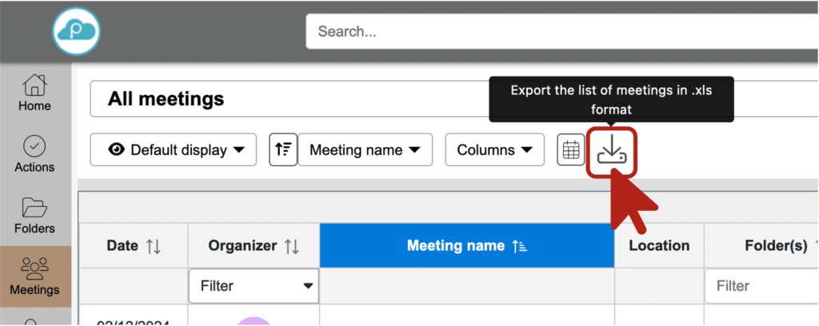Open the Default display dropdown
This screenshot has width=819, height=326.
click(x=174, y=150)
